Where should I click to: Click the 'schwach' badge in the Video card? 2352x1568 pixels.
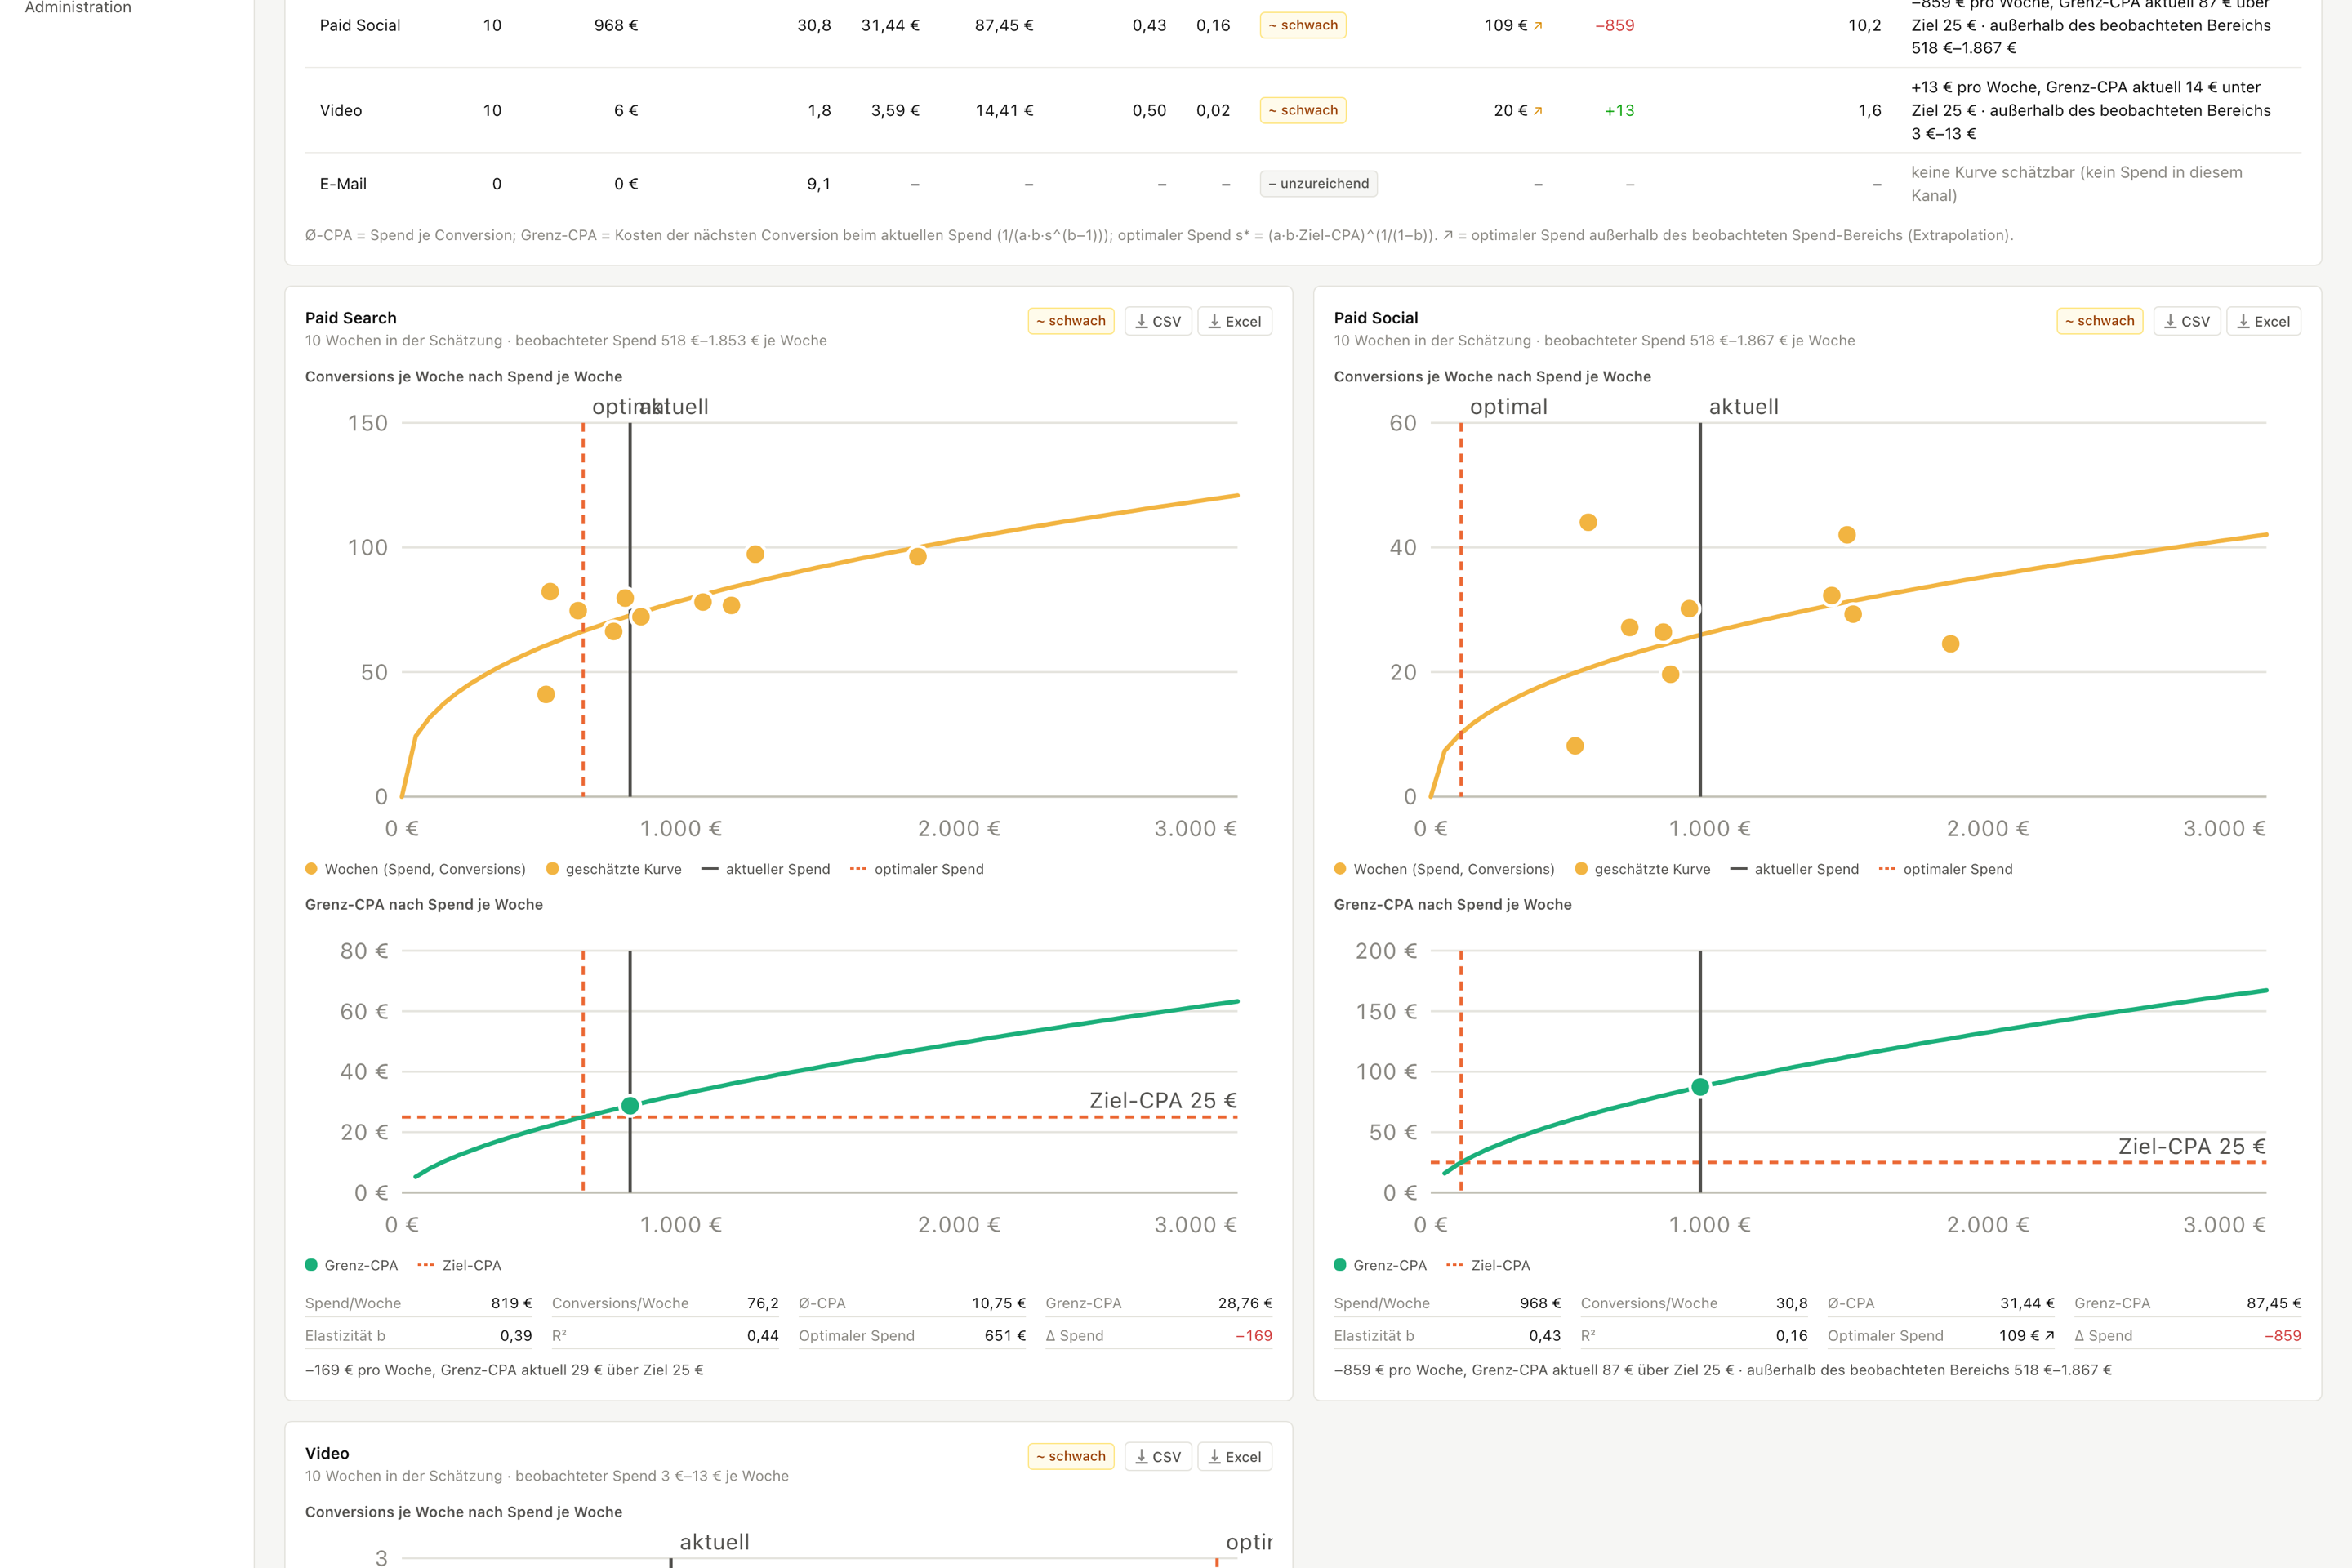[1071, 1456]
